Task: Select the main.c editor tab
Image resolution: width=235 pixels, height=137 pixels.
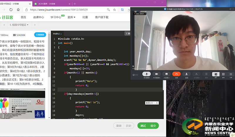Action: (x=57, y=34)
